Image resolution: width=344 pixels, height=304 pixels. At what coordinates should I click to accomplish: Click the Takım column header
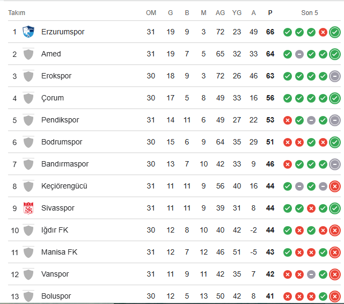(17, 13)
